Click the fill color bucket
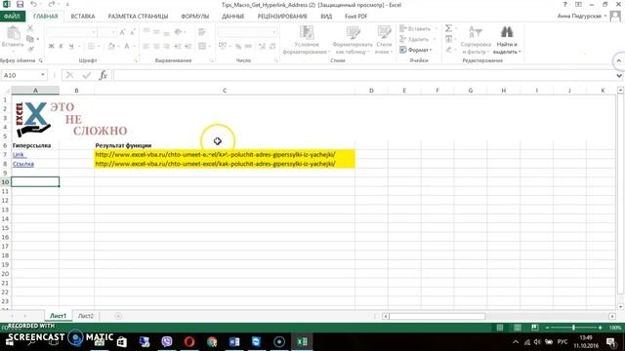This screenshot has width=625, height=351. (x=111, y=46)
